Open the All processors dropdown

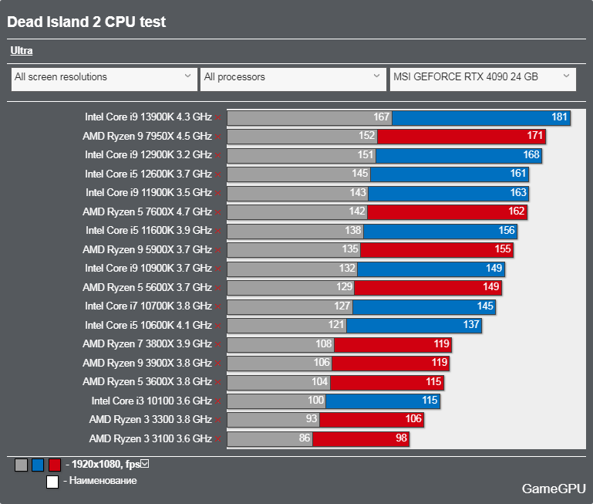click(x=293, y=79)
